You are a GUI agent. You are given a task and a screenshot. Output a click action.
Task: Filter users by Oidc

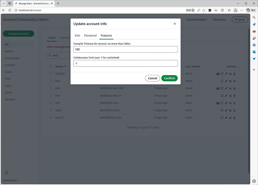(x=8, y=79)
